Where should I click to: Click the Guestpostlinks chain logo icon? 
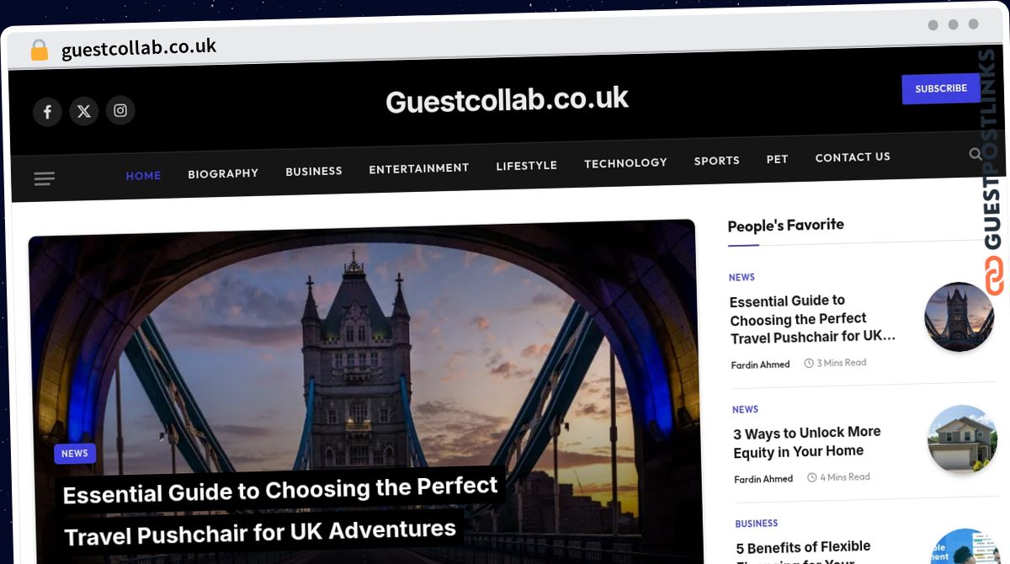click(994, 275)
